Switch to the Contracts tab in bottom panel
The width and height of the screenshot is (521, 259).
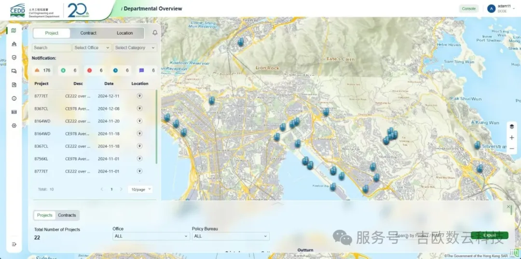click(67, 215)
